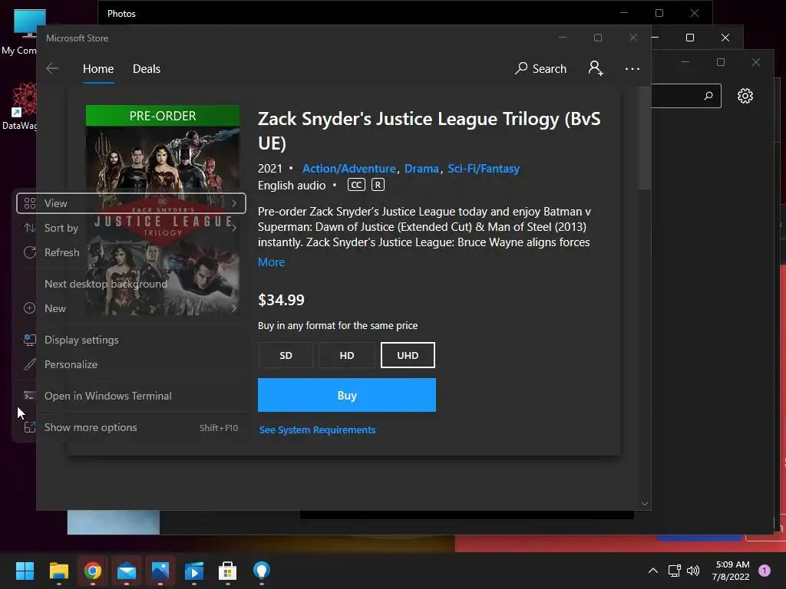Open Personalize from context menu
Screen dimensions: 786x589
coord(130,364)
